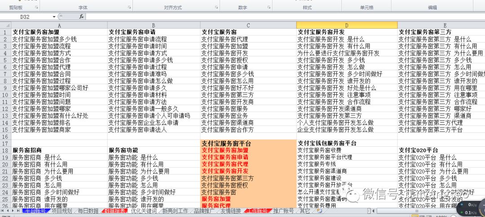
Task: Switch to the 新亮剑工作 sheet tab
Action: coord(175,211)
